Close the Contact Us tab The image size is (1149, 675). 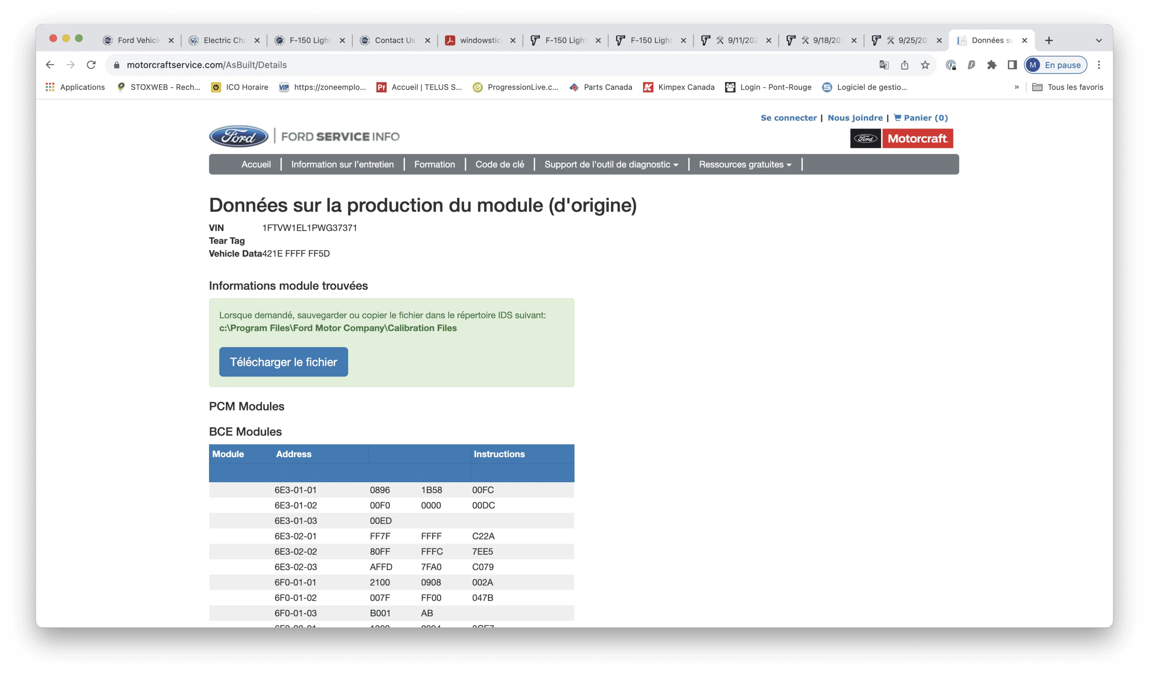pyautogui.click(x=427, y=40)
